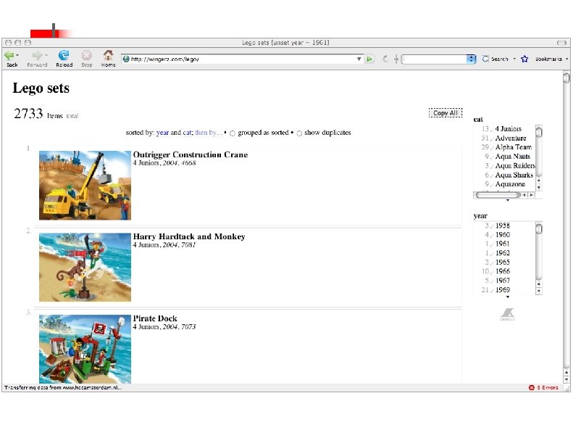The image size is (573, 430).
Task: Click into the URL address field
Action: [242, 59]
